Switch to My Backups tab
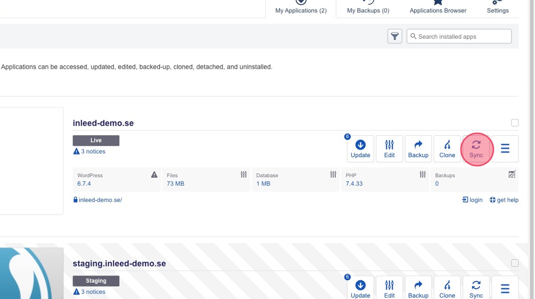The width and height of the screenshot is (535, 299). (x=368, y=10)
